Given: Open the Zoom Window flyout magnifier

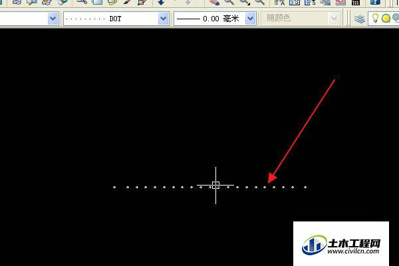Looking at the screenshot, I should 245,2.
